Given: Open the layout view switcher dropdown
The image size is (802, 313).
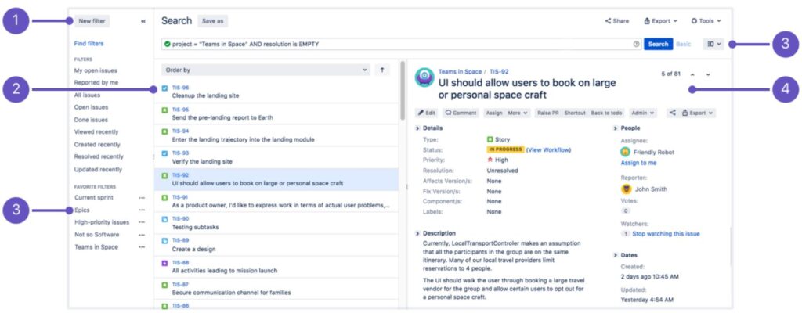Looking at the screenshot, I should [713, 44].
